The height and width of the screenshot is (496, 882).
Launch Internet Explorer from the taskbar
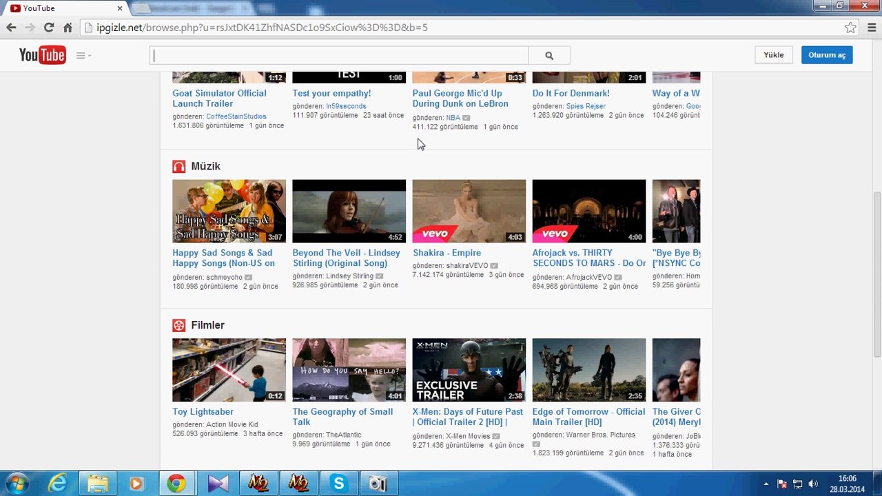pyautogui.click(x=57, y=484)
